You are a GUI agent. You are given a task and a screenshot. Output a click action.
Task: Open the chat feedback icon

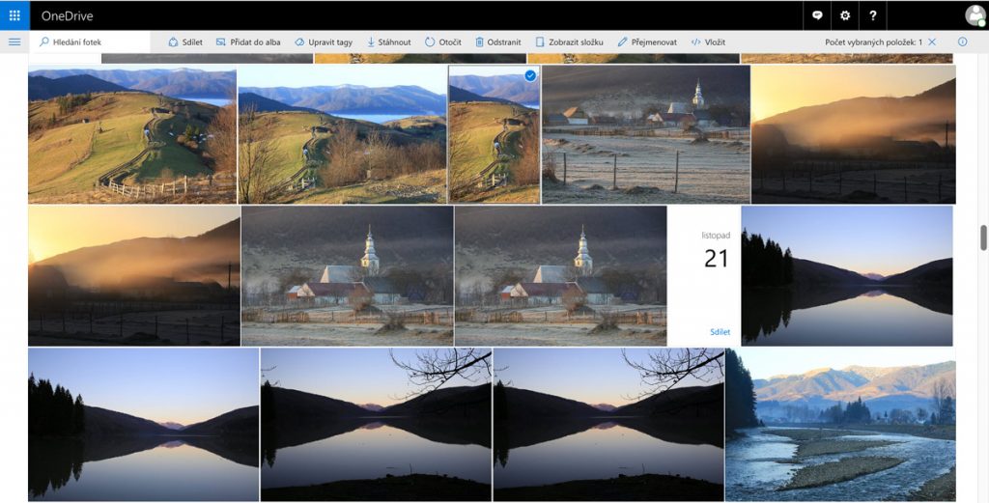coord(817,15)
